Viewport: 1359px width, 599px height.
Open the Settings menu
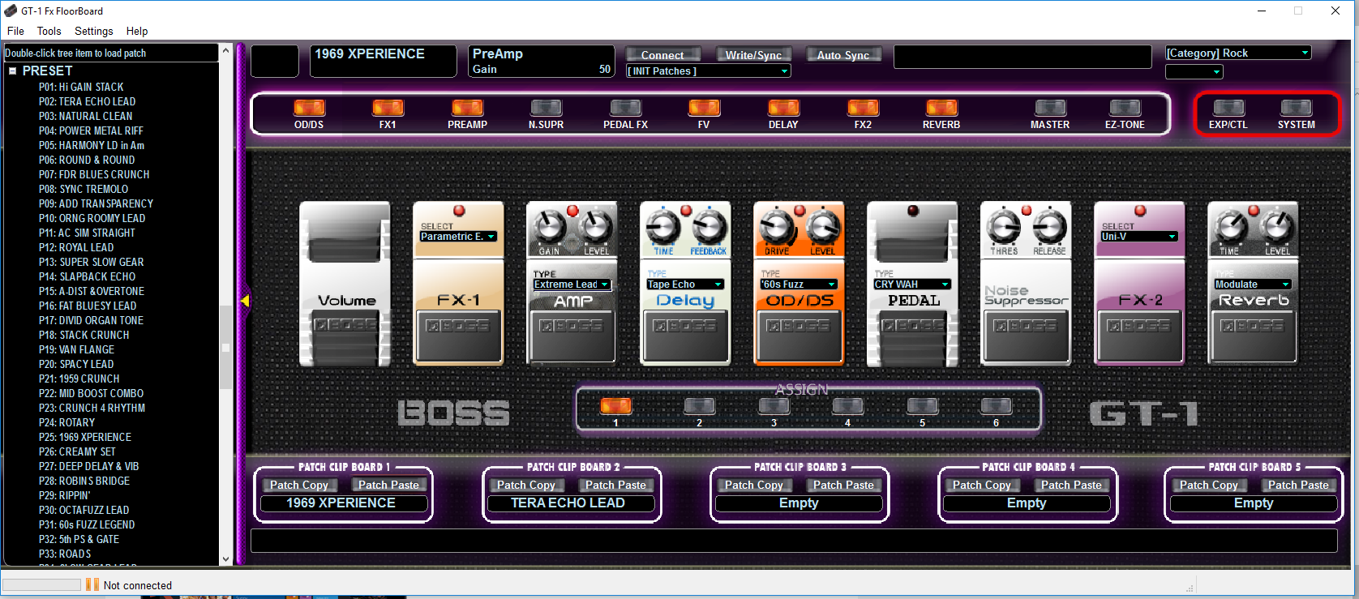coord(94,31)
